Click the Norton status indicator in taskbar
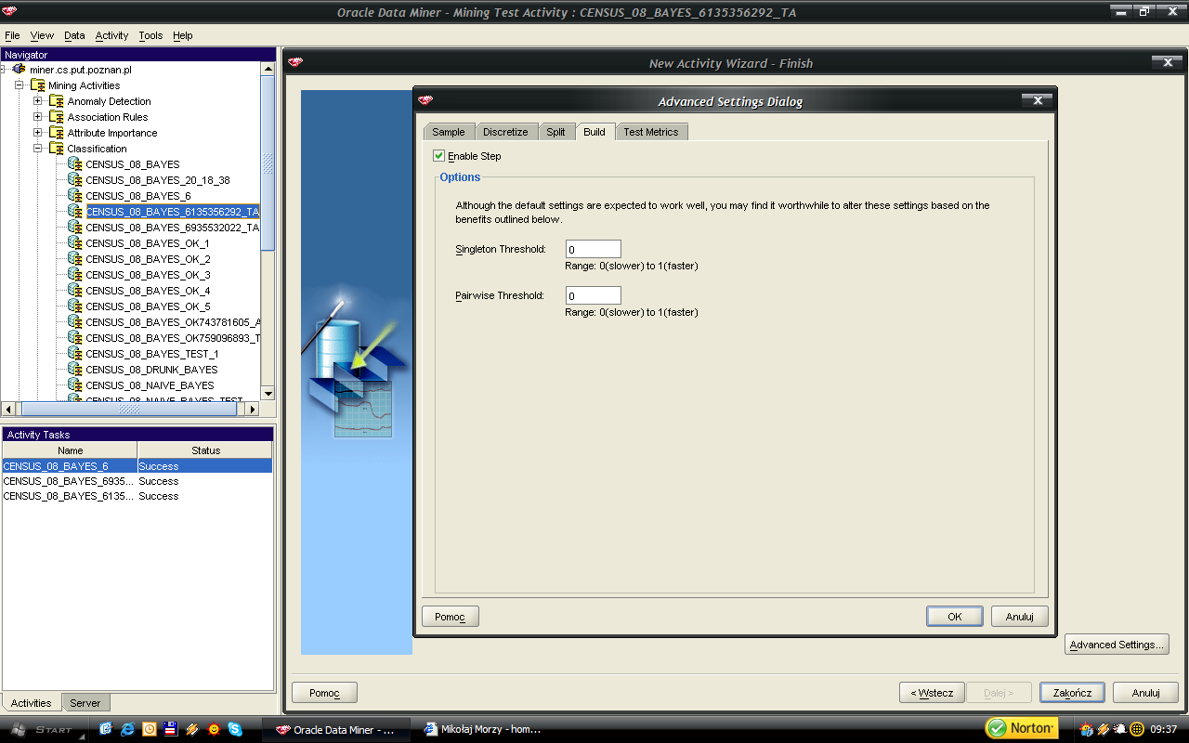This screenshot has height=743, width=1189. click(1021, 728)
